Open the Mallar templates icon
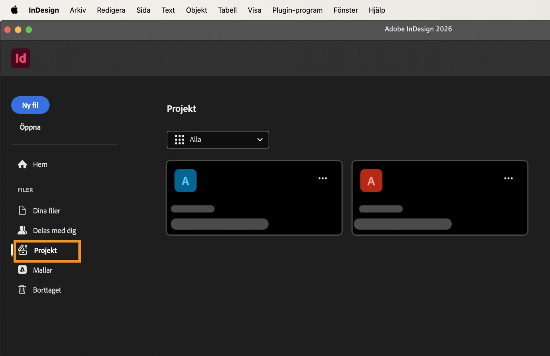The width and height of the screenshot is (550, 356). pyautogui.click(x=22, y=270)
